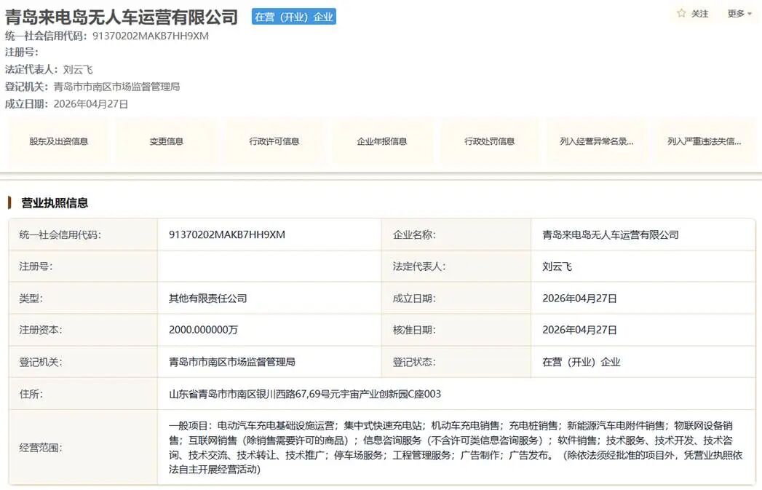Click the company name title at top

point(122,17)
